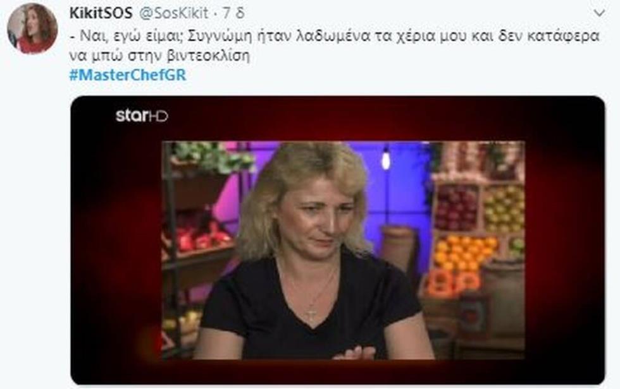
Task: Open the #MasterChefGR hashtag link
Action: (128, 75)
